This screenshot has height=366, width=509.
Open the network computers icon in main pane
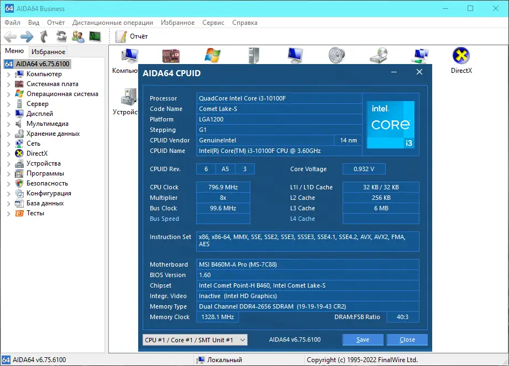point(420,55)
